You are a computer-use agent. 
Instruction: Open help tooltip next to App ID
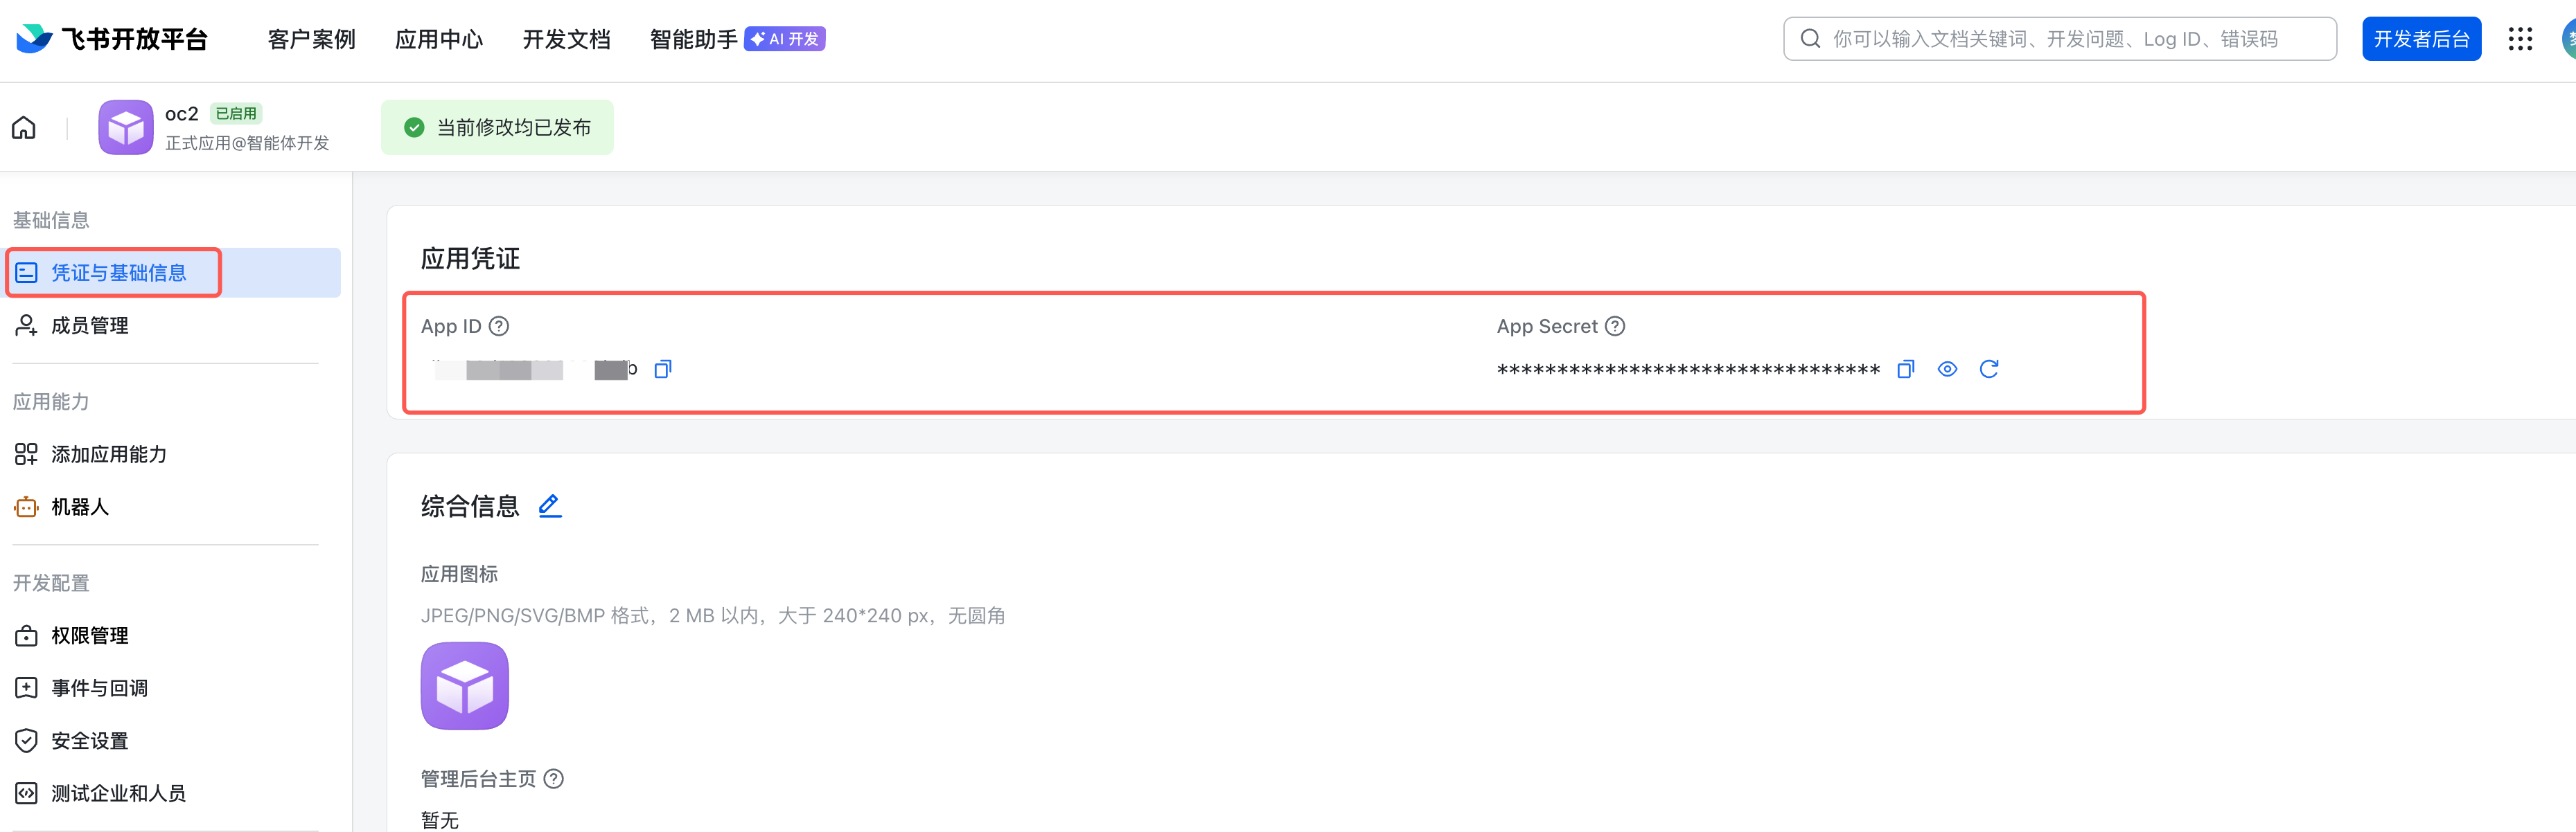tap(499, 327)
